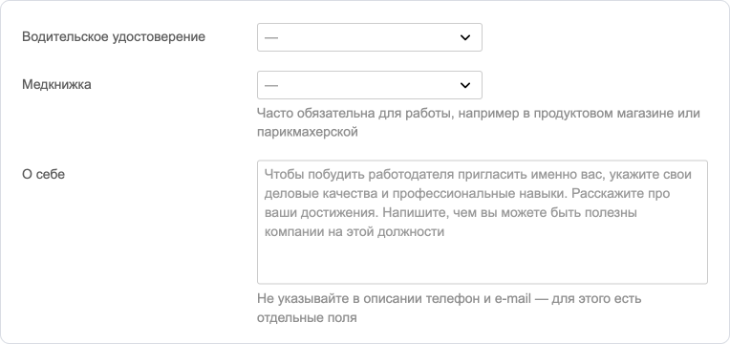This screenshot has height=344, width=730.
Task: Click the word 'e-mail' in О себе hint
Action: pyautogui.click(x=513, y=298)
